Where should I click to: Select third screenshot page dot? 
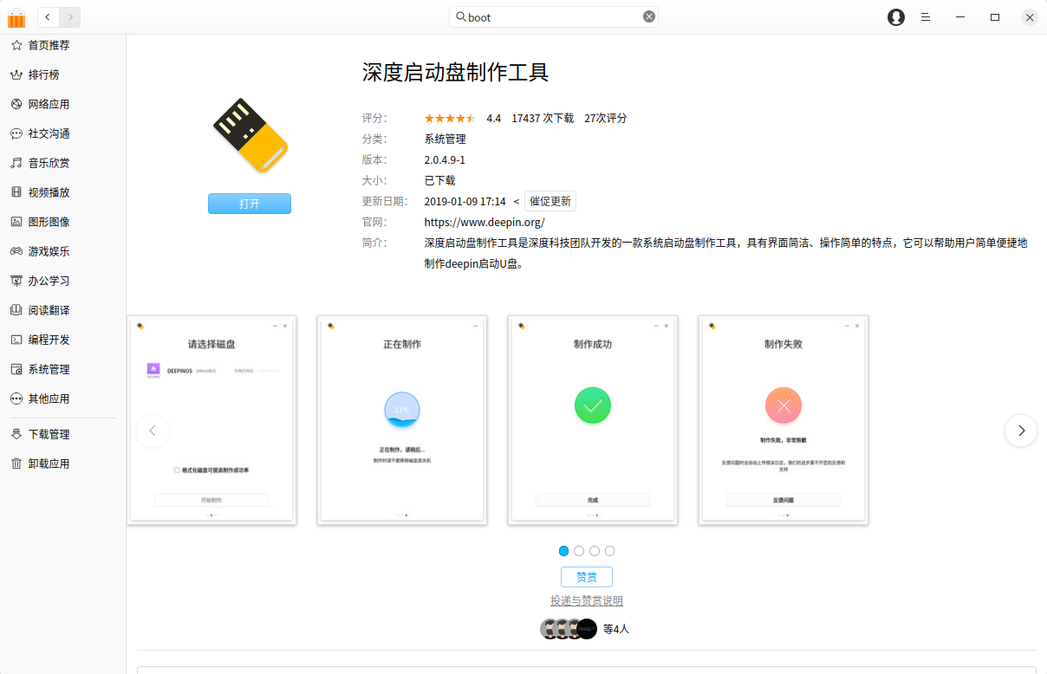tap(595, 551)
